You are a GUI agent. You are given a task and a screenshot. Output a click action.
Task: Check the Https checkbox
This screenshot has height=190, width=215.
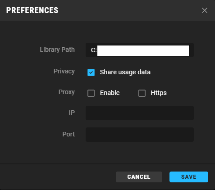coord(142,93)
